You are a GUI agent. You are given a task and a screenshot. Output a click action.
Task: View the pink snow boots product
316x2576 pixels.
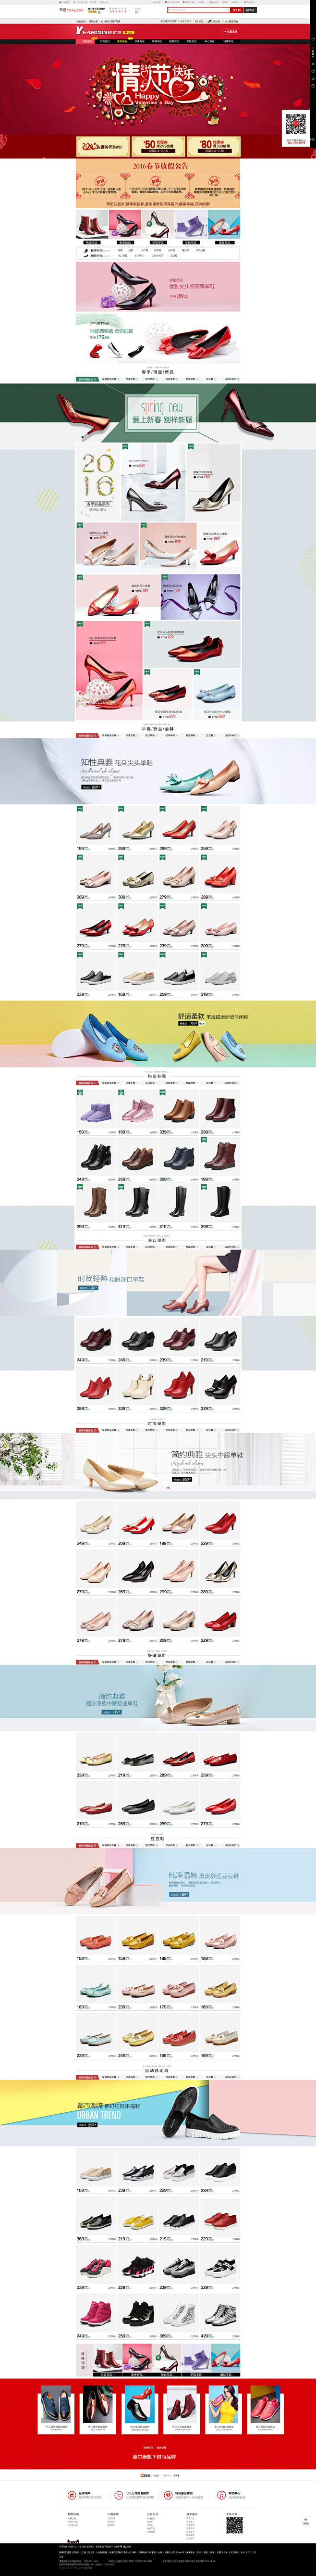(137, 1112)
